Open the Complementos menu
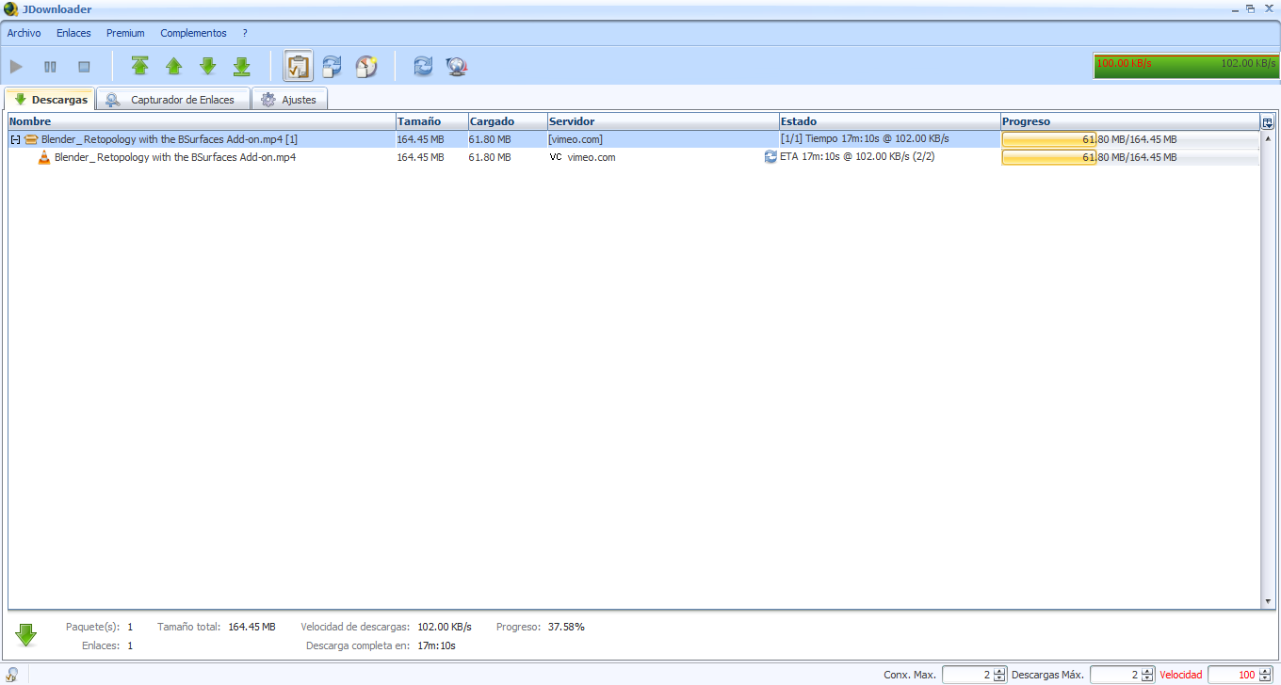 [193, 33]
